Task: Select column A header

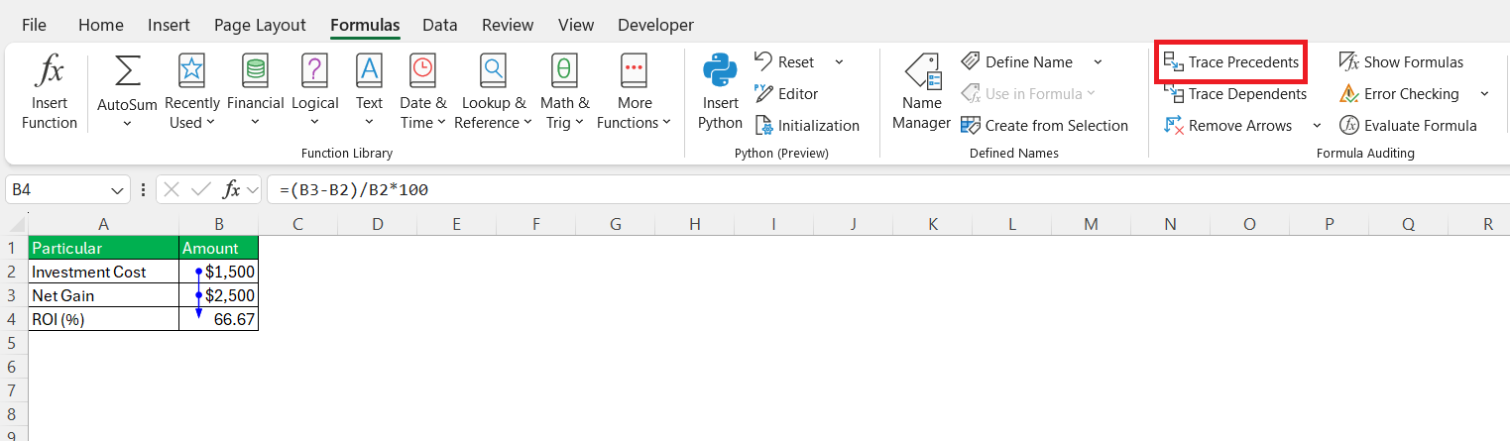Action: pos(104,224)
